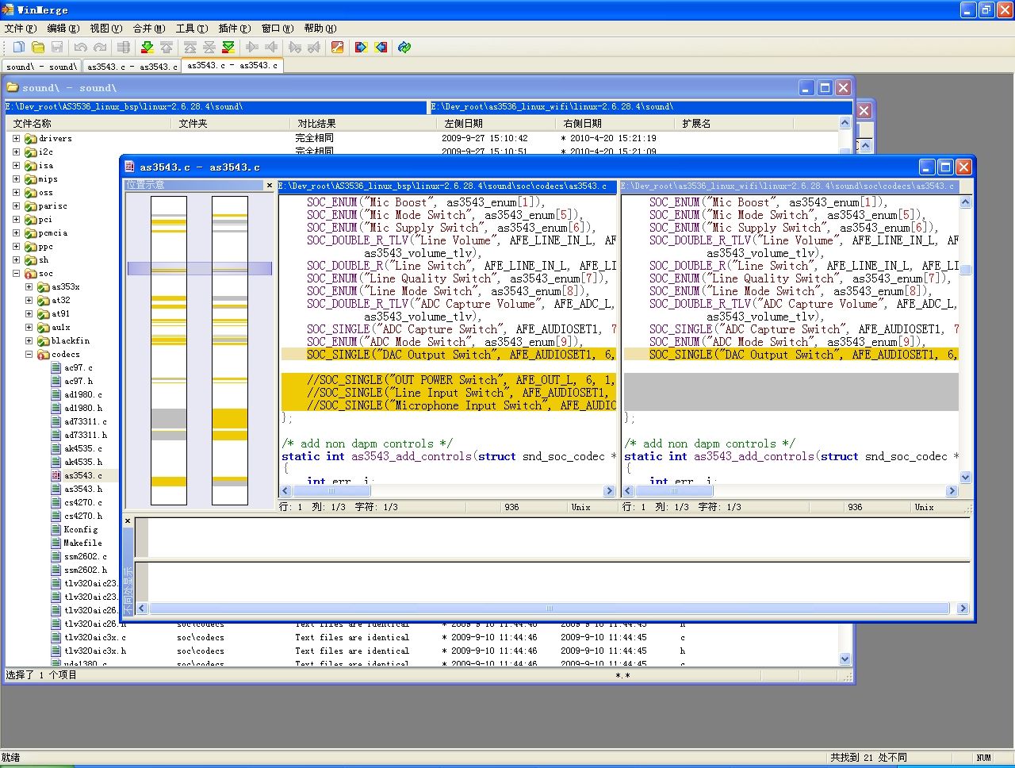Open the 合并(M) menu
The width and height of the screenshot is (1015, 768).
(x=149, y=29)
